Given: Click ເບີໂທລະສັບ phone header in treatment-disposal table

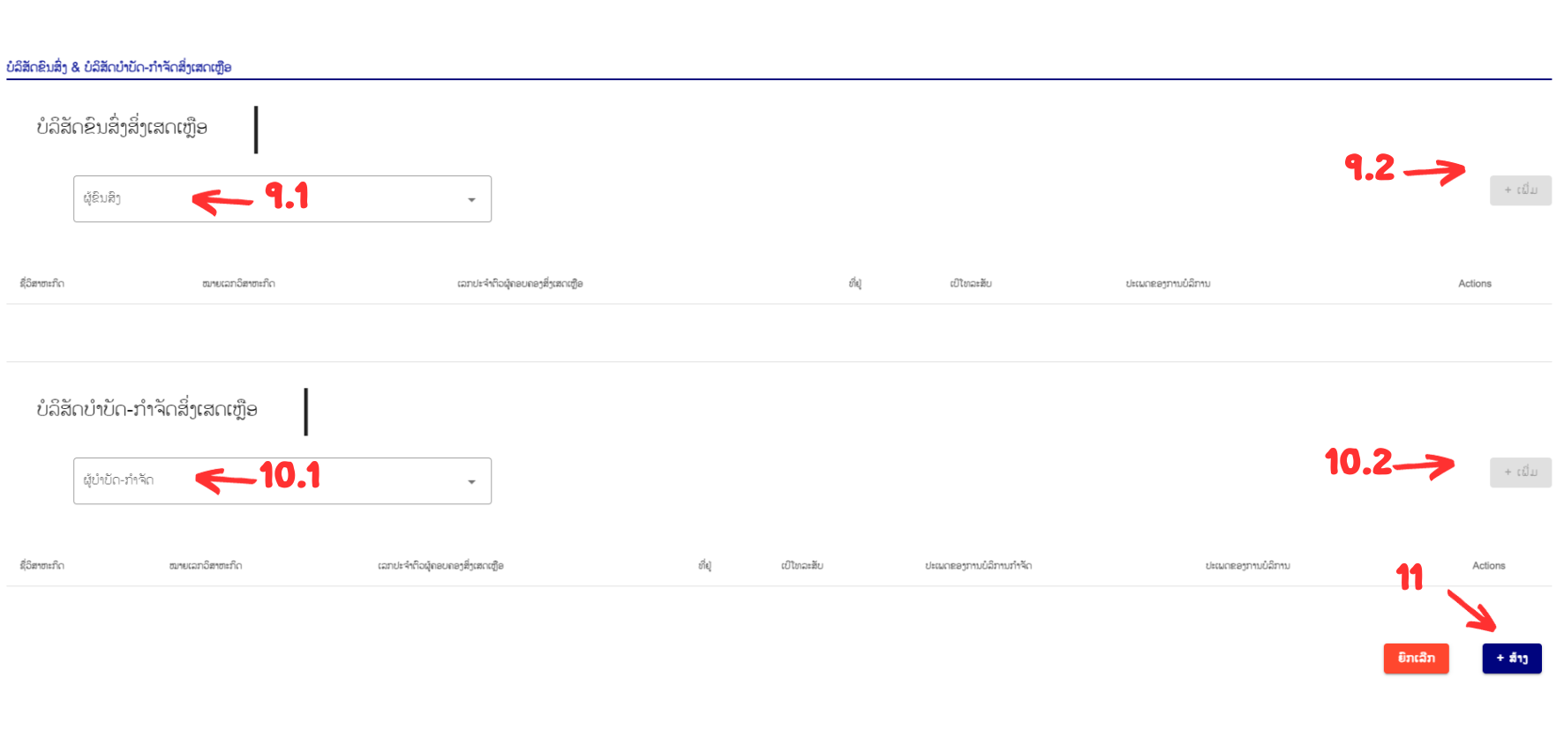Looking at the screenshot, I should 802,566.
